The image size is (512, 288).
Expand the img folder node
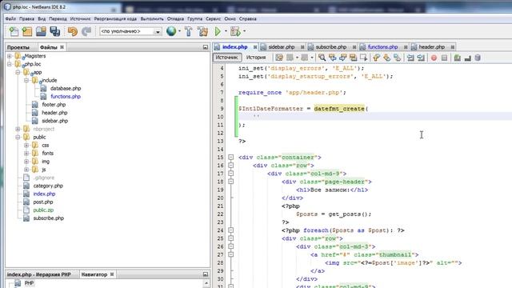[26, 162]
